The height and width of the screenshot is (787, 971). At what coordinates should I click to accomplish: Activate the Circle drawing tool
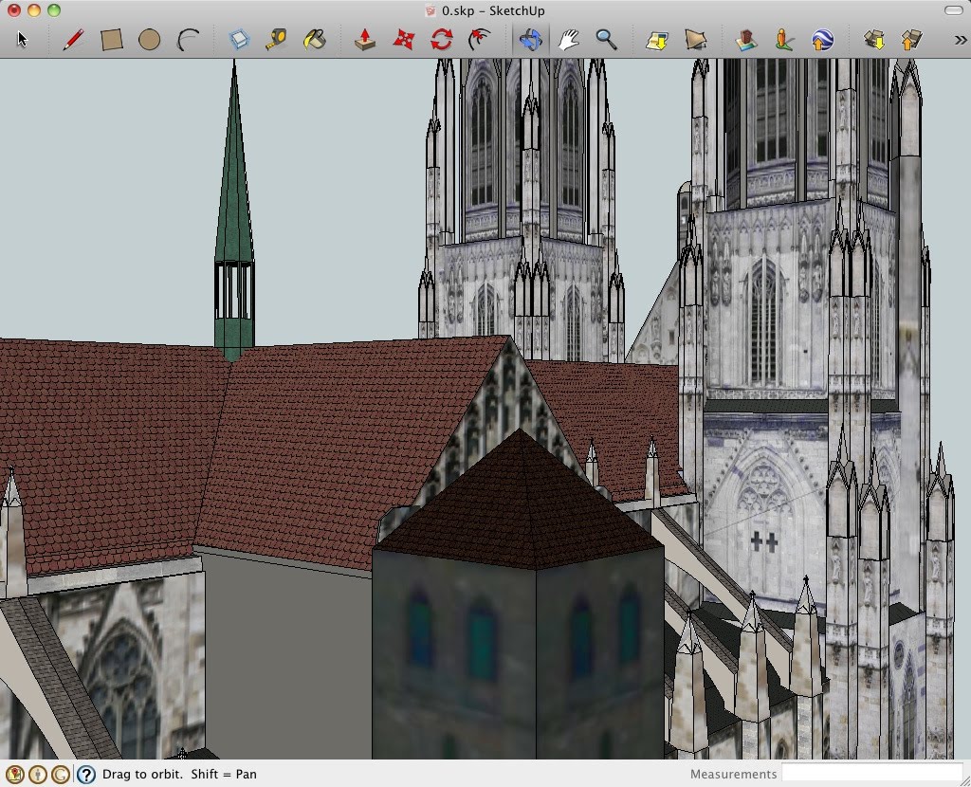[x=149, y=40]
